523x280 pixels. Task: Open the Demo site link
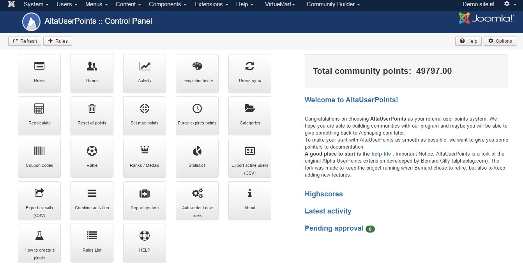pos(478,4)
